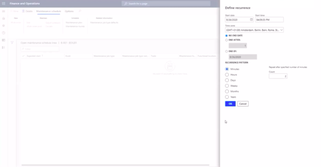Choose Months recurrence pattern
The width and height of the screenshot is (321, 167).
coord(227,91)
